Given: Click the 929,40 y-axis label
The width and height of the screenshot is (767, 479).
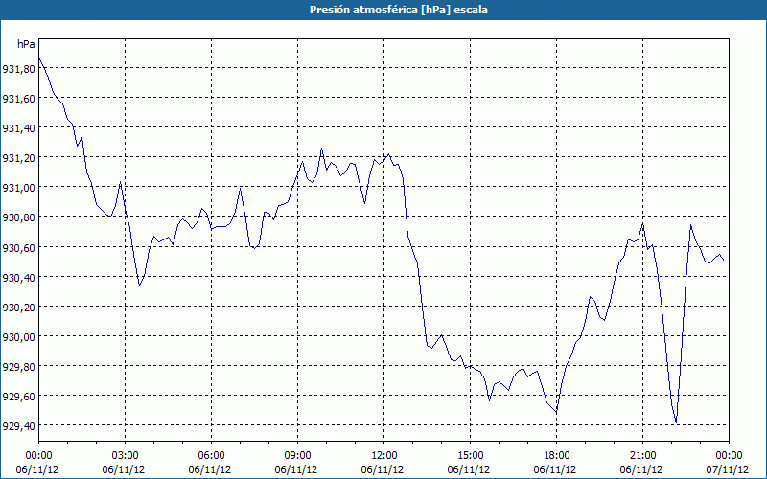Looking at the screenshot, I should point(18,426).
